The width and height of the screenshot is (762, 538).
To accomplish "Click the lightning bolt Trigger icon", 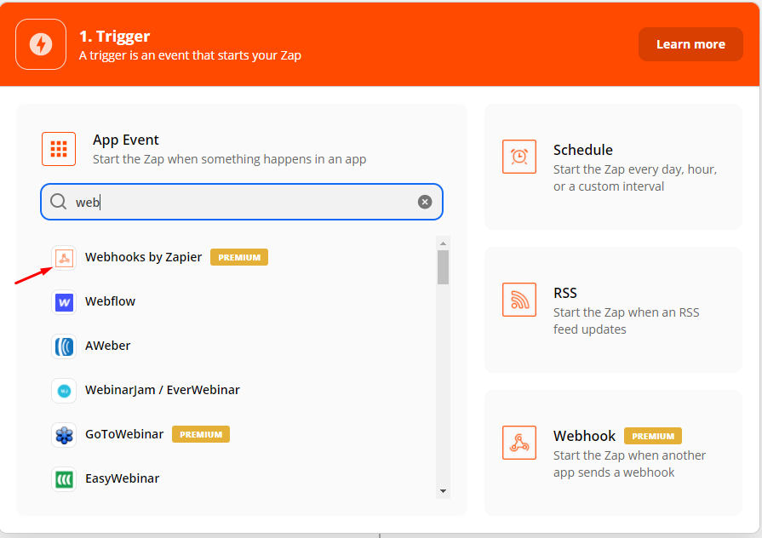I will point(41,44).
